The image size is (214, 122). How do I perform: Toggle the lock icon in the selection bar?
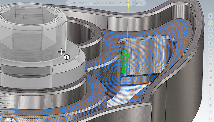[x=71, y=3]
